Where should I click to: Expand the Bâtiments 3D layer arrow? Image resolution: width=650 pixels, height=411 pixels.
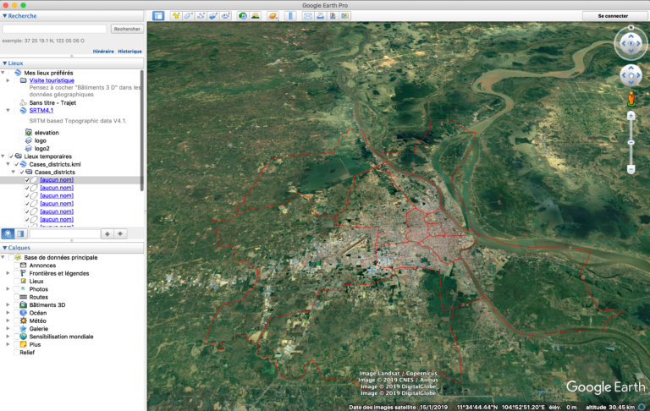coord(8,304)
